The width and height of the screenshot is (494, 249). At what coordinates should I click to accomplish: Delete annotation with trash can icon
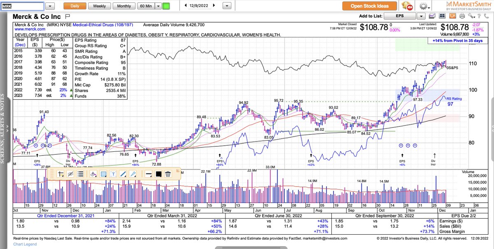click(x=168, y=174)
